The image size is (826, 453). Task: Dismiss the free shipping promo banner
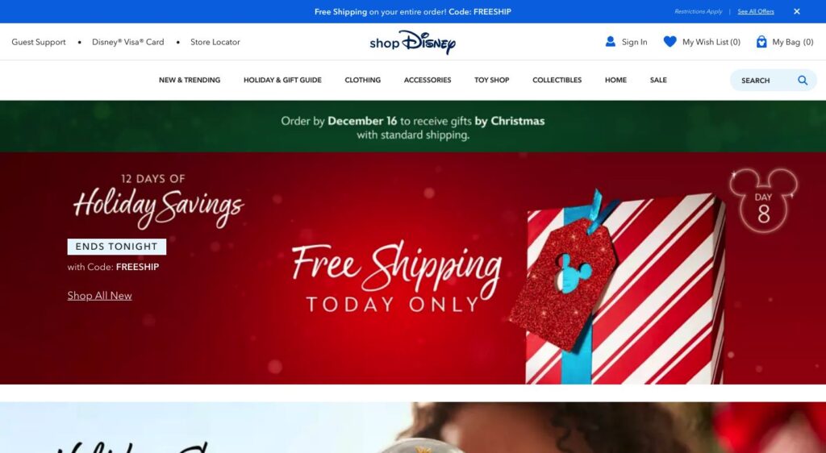click(796, 11)
